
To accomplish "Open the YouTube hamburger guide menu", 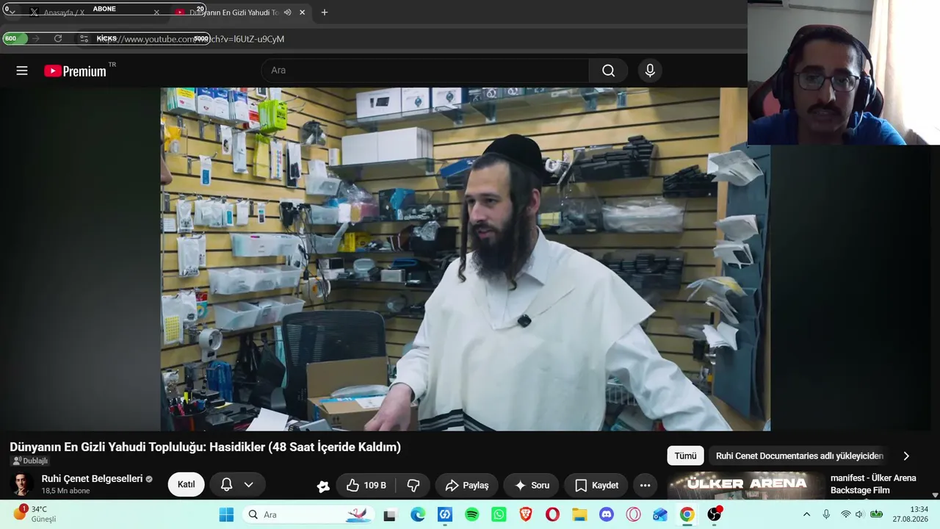I will click(x=22, y=71).
